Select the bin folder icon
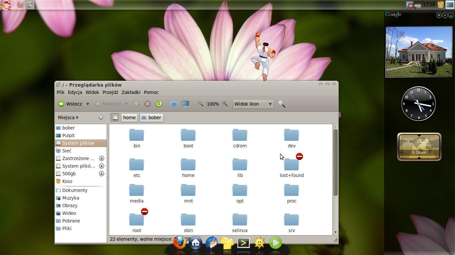 [137, 135]
